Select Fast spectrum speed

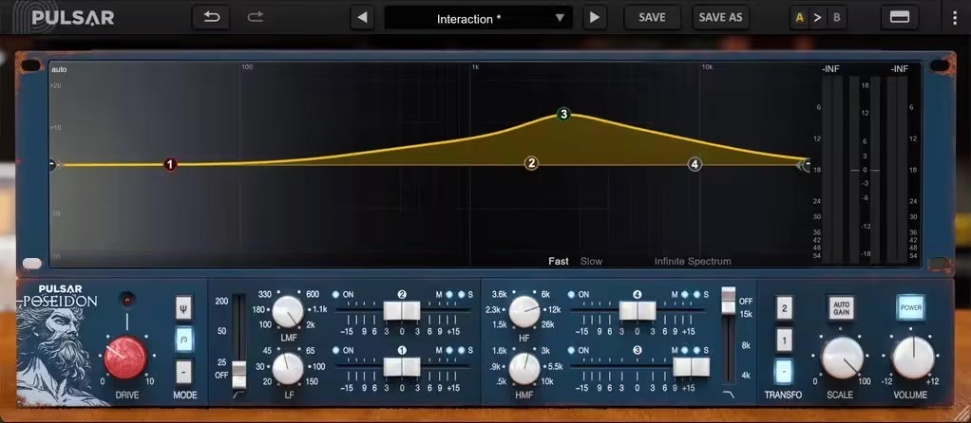click(558, 262)
